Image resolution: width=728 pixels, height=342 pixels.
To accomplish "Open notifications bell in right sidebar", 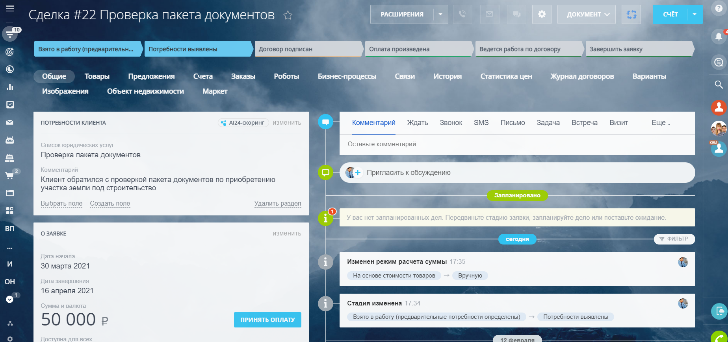I will click(719, 37).
